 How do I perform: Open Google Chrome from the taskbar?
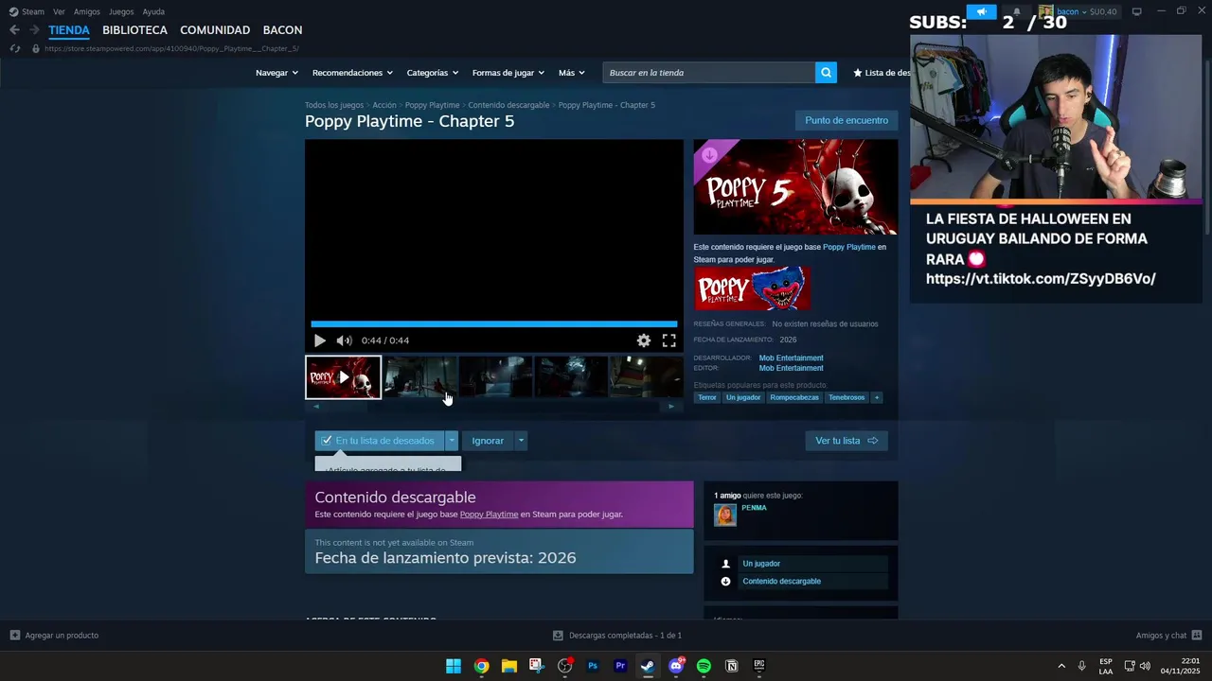click(481, 666)
